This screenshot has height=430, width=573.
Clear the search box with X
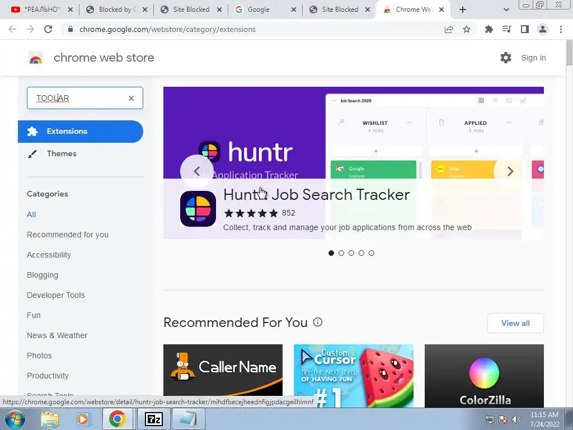pos(131,98)
